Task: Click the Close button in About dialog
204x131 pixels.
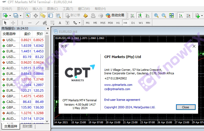Action: pyautogui.click(x=186, y=107)
